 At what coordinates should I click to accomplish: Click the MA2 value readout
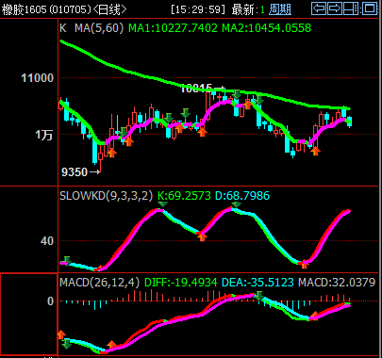pos(267,28)
